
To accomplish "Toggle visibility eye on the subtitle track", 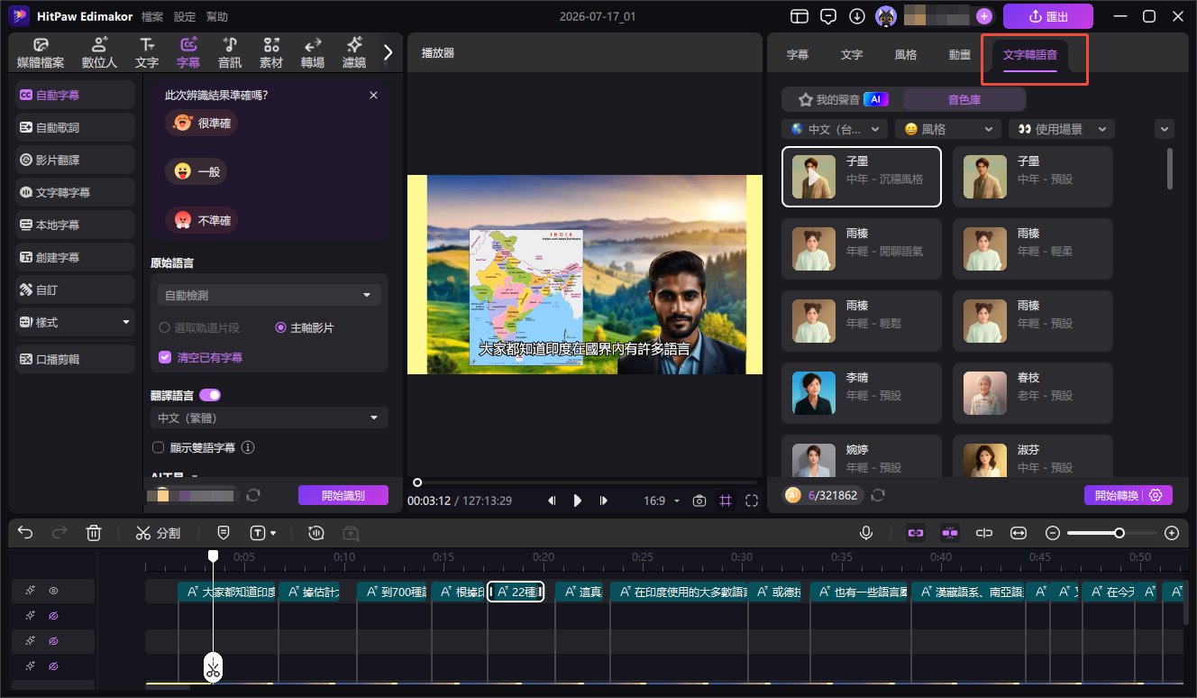I will 53,591.
